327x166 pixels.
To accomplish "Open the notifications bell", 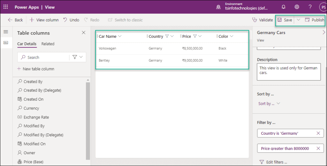I will pos(284,7).
